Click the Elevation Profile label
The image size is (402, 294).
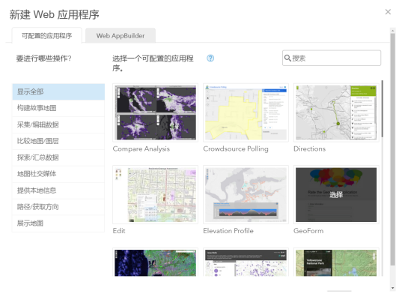(x=228, y=231)
